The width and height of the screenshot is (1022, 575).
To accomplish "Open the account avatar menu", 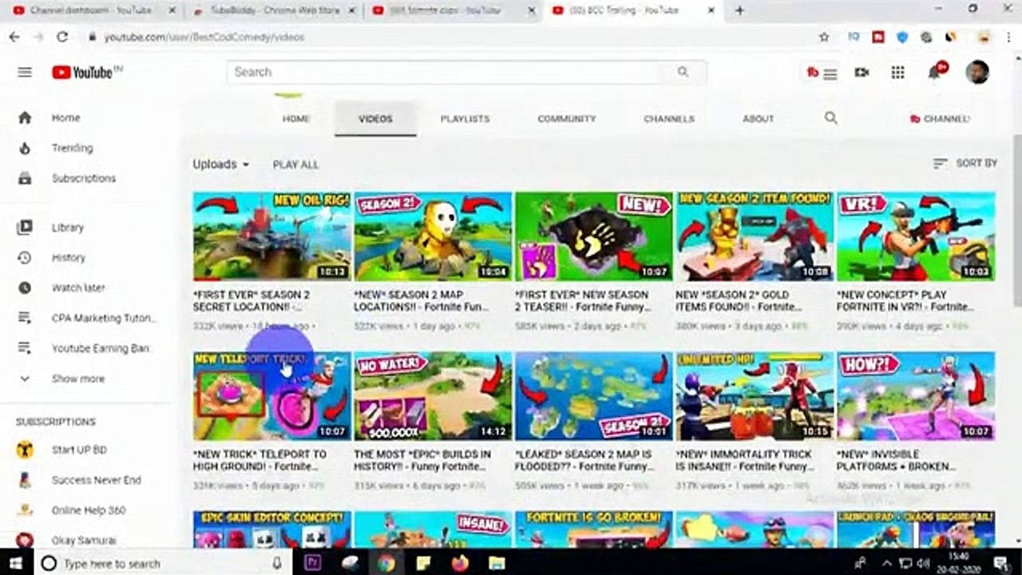I will [976, 72].
